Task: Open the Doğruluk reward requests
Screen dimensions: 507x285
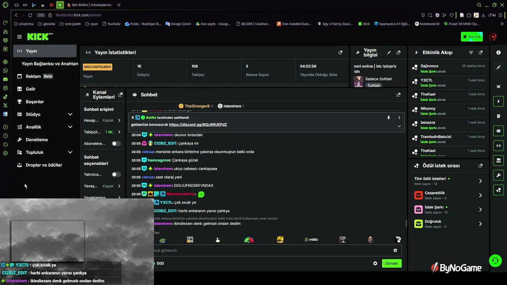Action: (448, 224)
